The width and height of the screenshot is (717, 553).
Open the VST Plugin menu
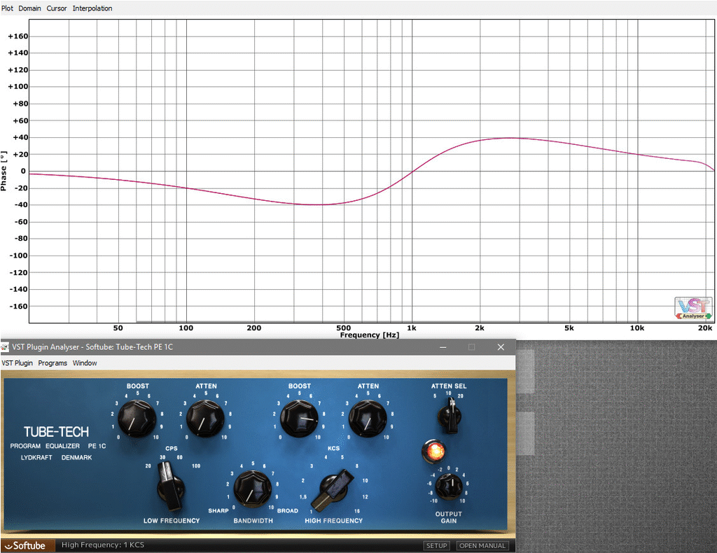coord(18,363)
